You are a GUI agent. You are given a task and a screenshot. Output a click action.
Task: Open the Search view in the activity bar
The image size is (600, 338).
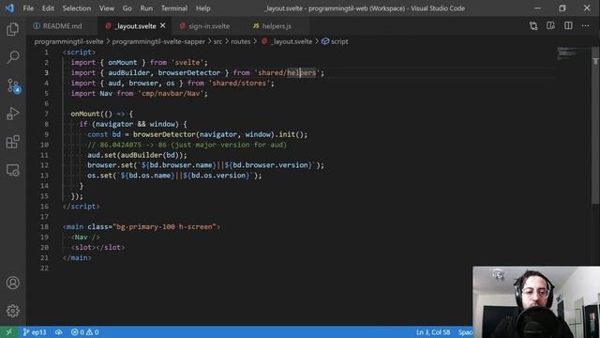click(x=12, y=57)
